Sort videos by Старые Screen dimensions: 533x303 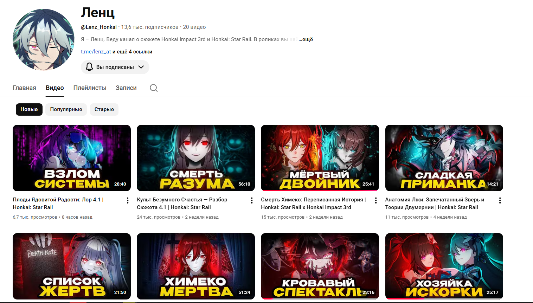(x=104, y=109)
